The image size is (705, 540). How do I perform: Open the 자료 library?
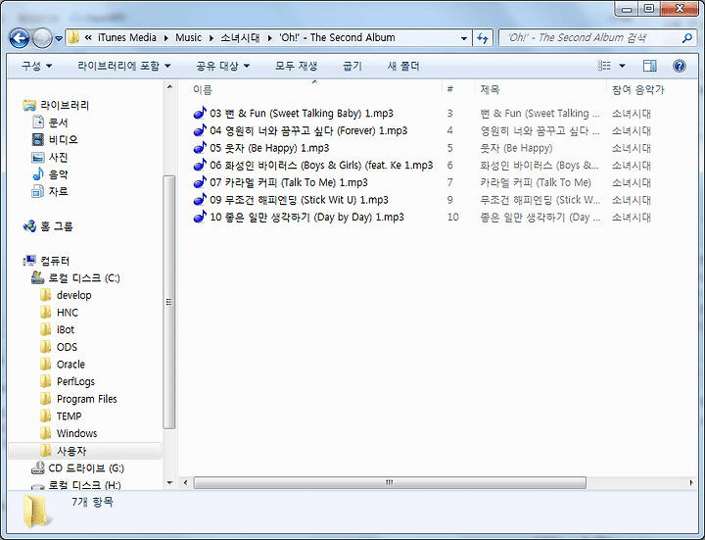click(x=58, y=192)
